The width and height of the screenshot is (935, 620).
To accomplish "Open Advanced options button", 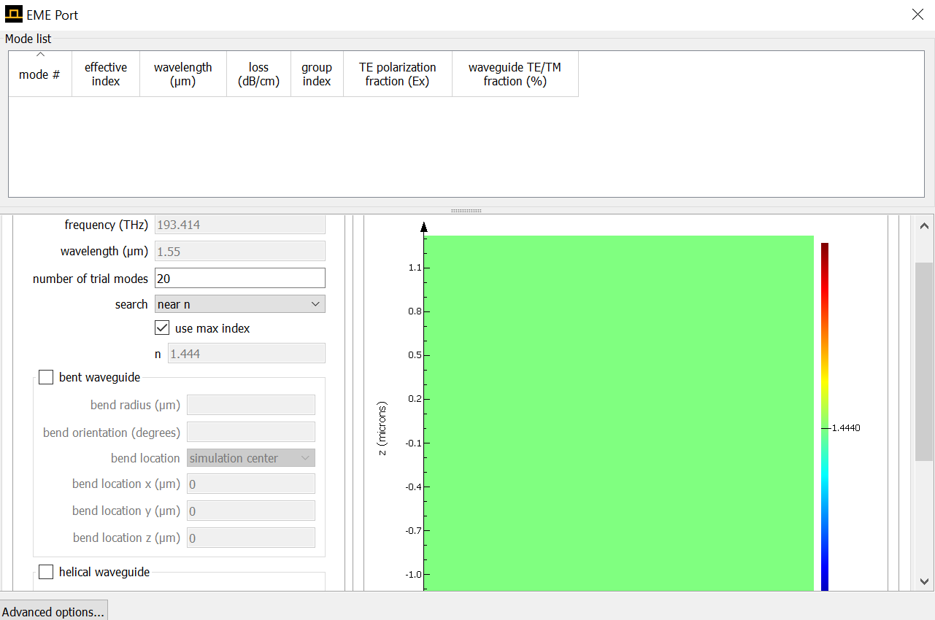I will pyautogui.click(x=54, y=611).
